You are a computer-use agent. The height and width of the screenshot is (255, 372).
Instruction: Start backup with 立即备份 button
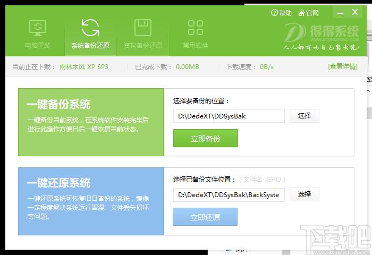(x=206, y=138)
